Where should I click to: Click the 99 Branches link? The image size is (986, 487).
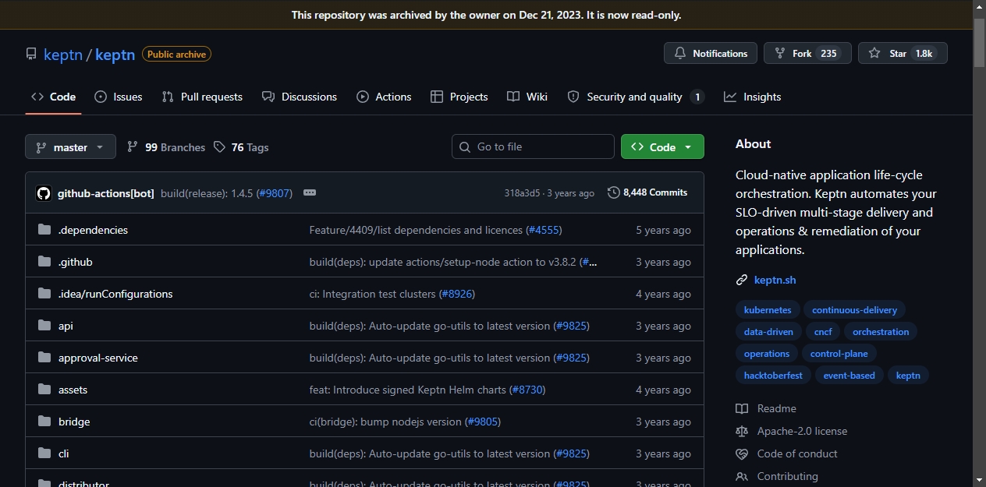pyautogui.click(x=166, y=147)
